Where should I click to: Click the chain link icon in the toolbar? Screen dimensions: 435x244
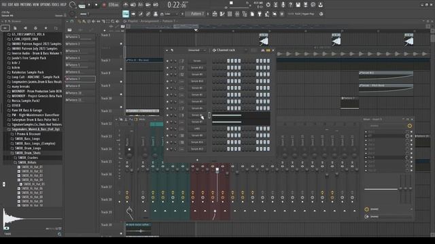[148, 14]
